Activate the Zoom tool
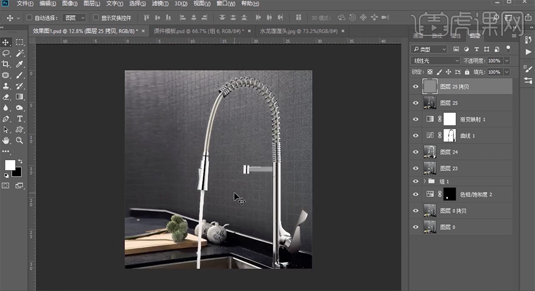This screenshot has width=535, height=291. pyautogui.click(x=19, y=140)
